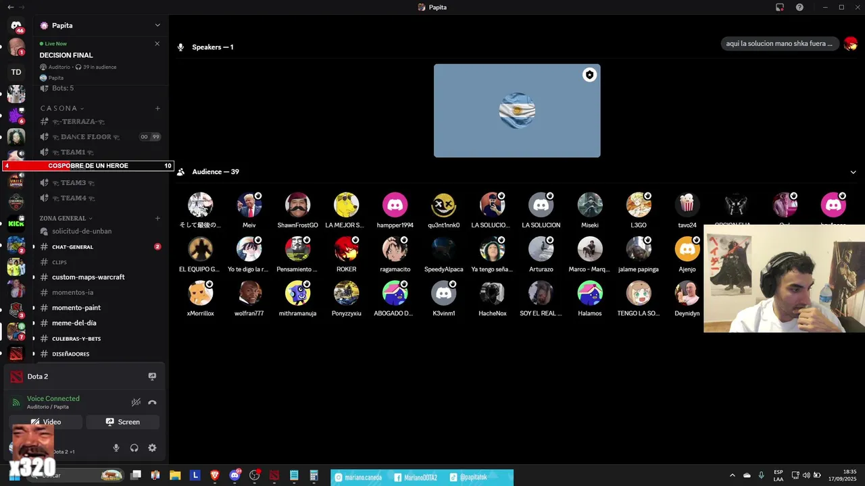Turn on camera with Video button

[46, 422]
